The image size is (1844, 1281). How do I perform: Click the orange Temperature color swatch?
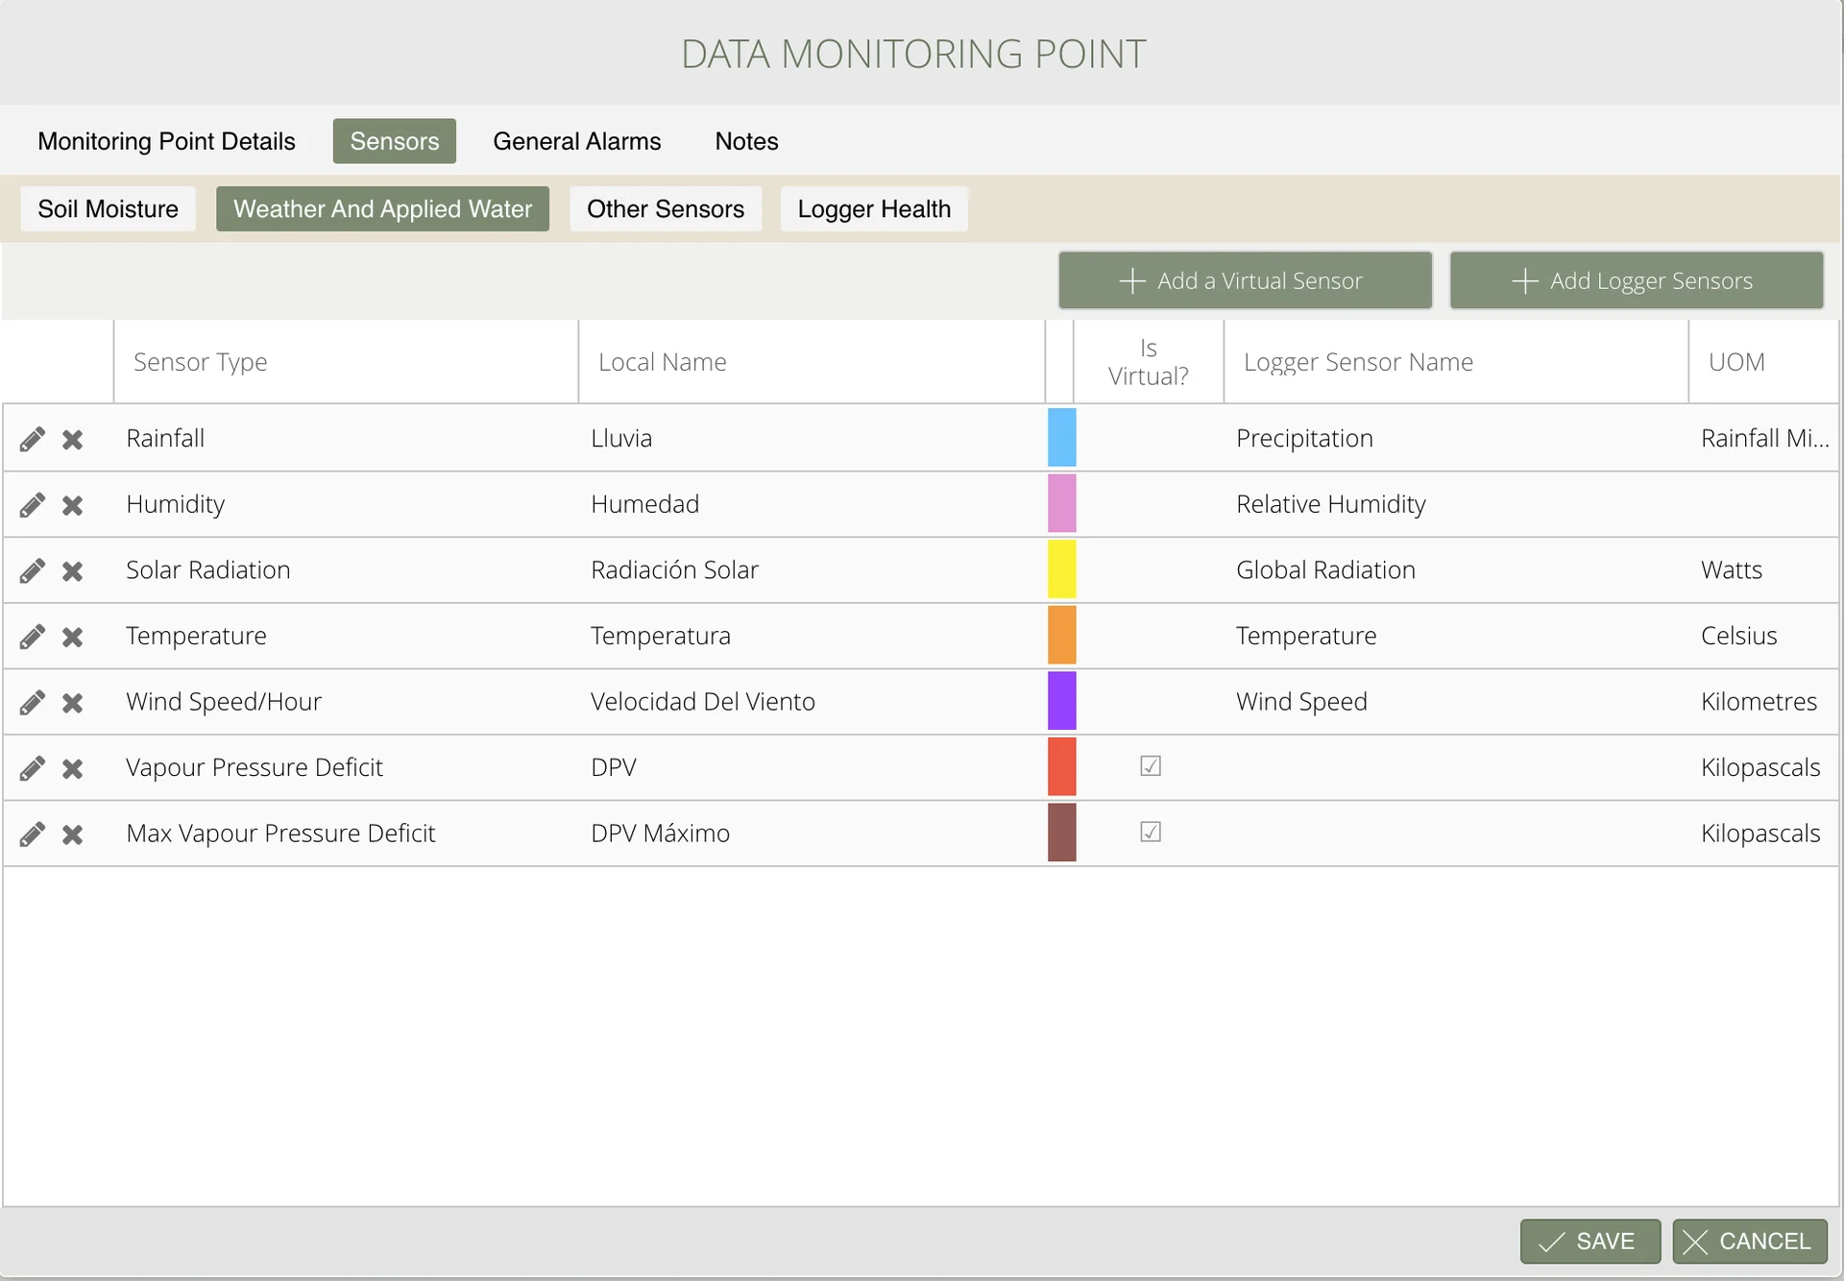pos(1061,635)
